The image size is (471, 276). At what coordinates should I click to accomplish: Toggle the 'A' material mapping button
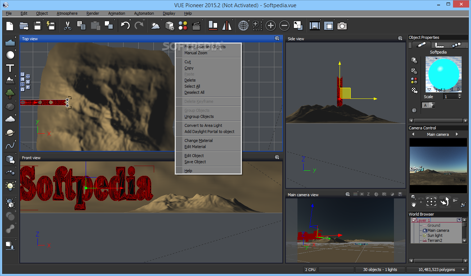click(426, 105)
